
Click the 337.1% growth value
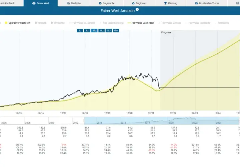85,145
